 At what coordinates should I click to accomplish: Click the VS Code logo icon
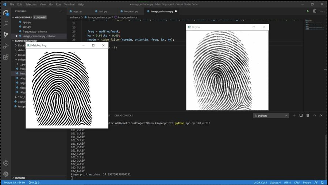(x=5, y=4)
